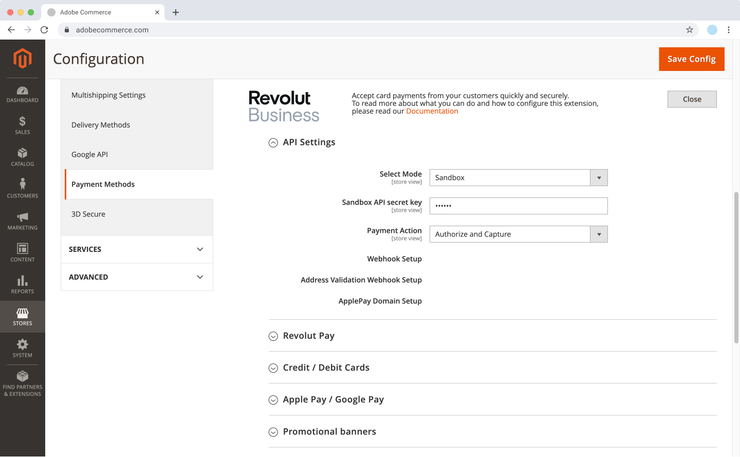This screenshot has height=457, width=740.
Task: Click the Save Config button
Action: [692, 59]
